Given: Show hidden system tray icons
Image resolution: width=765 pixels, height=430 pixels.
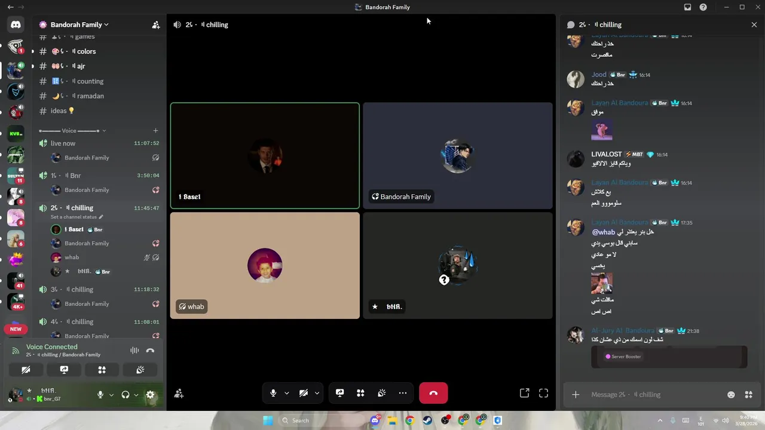Looking at the screenshot, I should pos(660,420).
